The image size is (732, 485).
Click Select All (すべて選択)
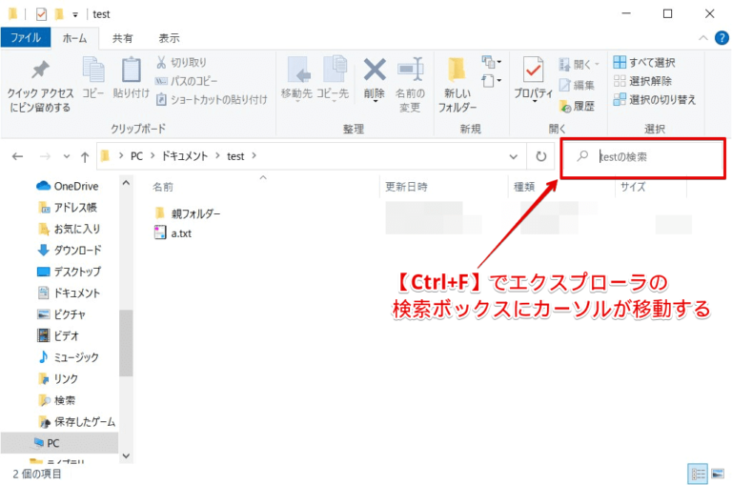pos(644,62)
